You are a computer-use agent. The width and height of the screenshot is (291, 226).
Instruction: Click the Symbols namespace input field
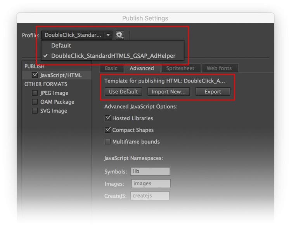click(x=150, y=171)
